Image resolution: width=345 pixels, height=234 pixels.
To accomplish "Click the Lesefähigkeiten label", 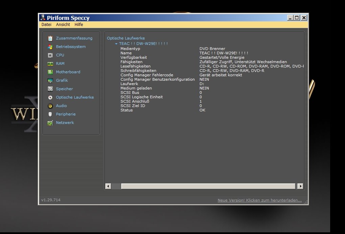I will pyautogui.click(x=136, y=66).
